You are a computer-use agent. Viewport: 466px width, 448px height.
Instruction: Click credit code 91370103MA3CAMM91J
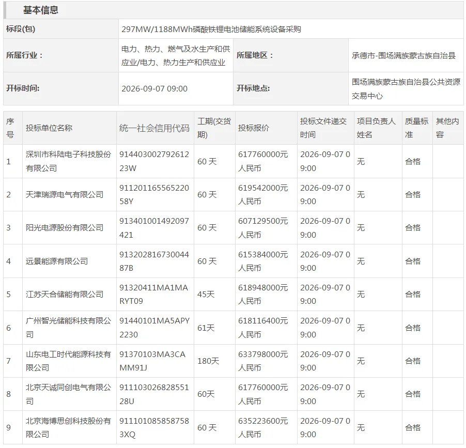coord(152,361)
